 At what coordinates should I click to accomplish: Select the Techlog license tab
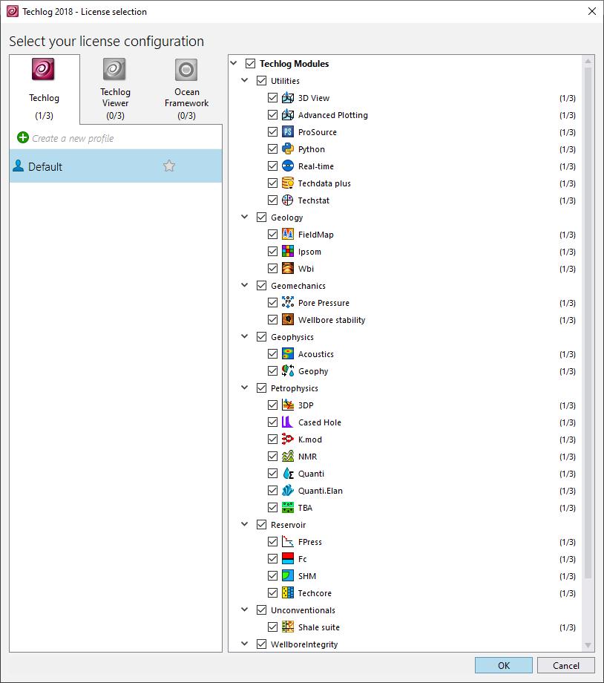(x=45, y=89)
